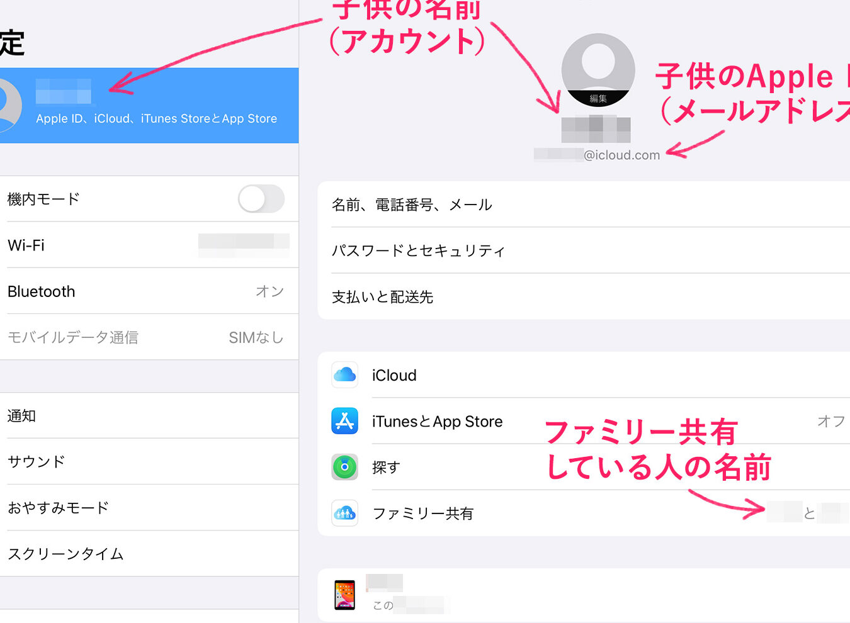Open サウンド settings
Image resolution: width=850 pixels, height=623 pixels.
click(x=149, y=461)
